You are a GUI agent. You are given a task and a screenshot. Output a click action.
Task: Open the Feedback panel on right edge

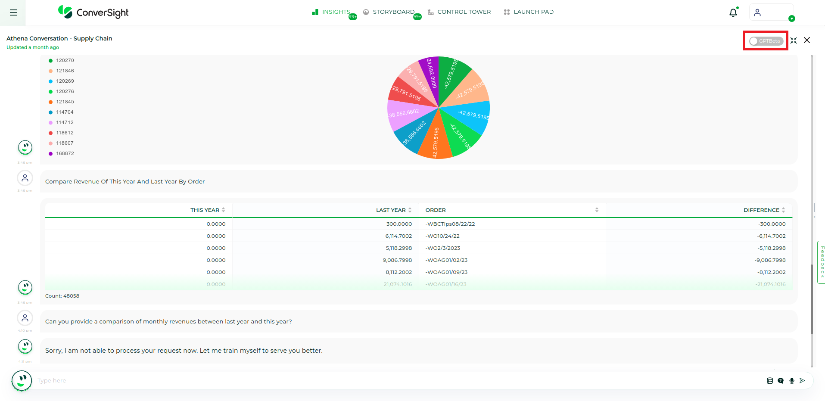click(x=822, y=260)
